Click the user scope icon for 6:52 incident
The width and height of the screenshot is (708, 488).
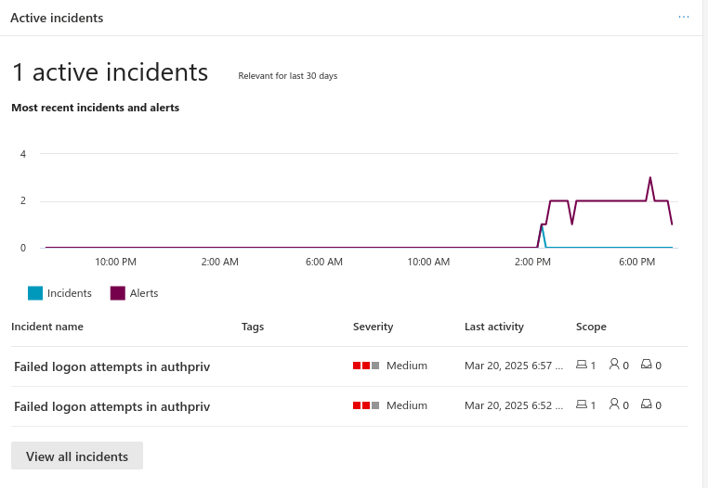[614, 405]
